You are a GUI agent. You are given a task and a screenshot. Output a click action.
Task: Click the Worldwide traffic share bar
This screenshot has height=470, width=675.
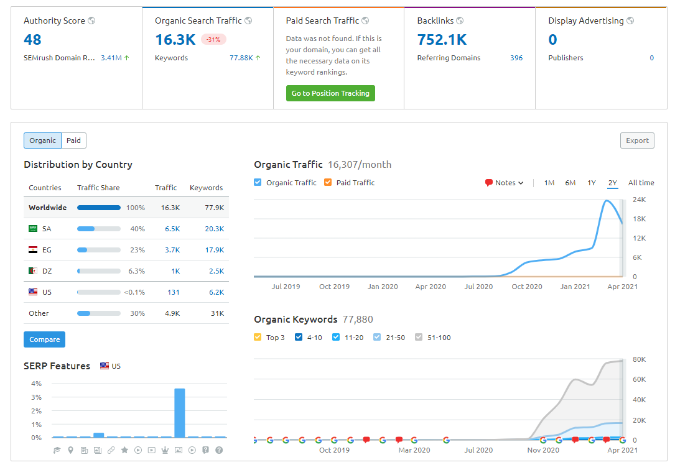pyautogui.click(x=98, y=207)
